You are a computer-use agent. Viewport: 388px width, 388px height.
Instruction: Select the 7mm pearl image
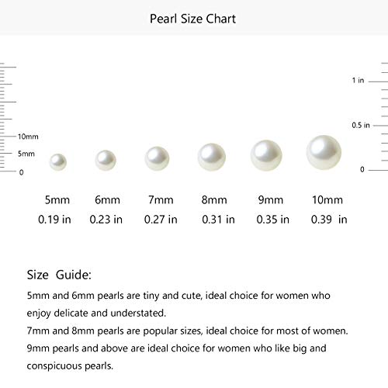(157, 158)
